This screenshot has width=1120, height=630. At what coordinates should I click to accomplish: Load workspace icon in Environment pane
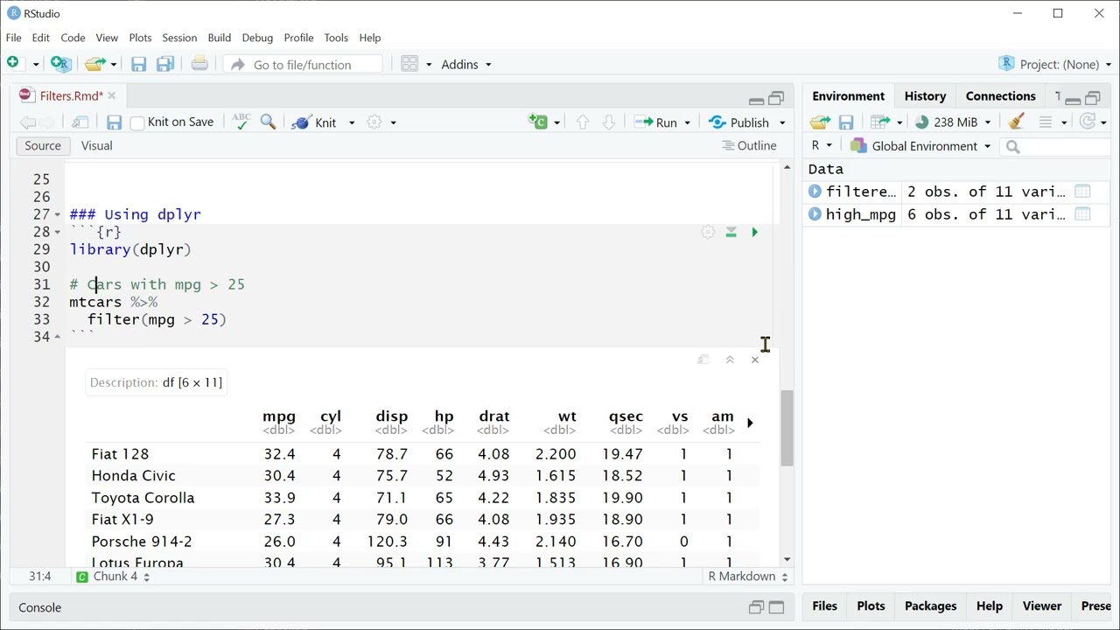coord(820,122)
